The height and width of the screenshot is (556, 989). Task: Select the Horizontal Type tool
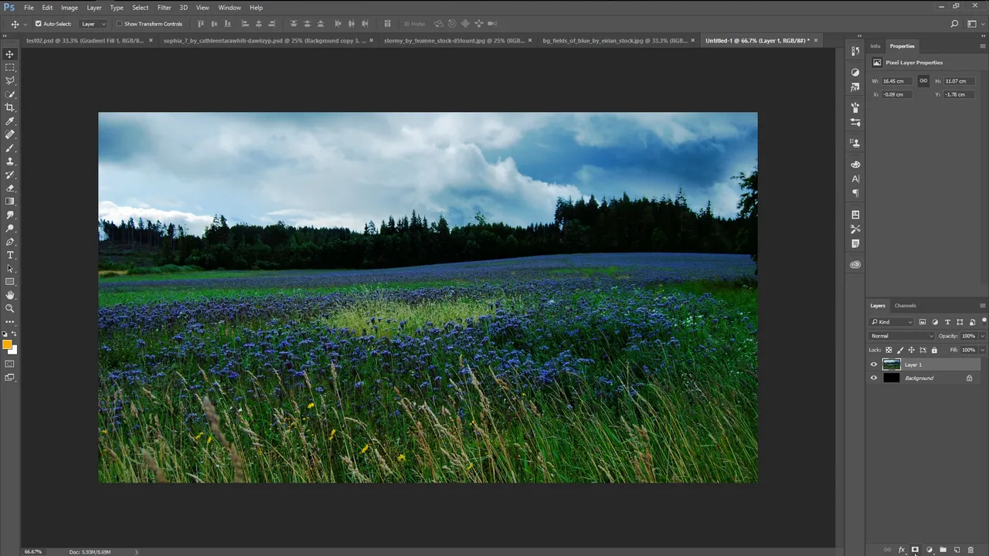click(10, 255)
